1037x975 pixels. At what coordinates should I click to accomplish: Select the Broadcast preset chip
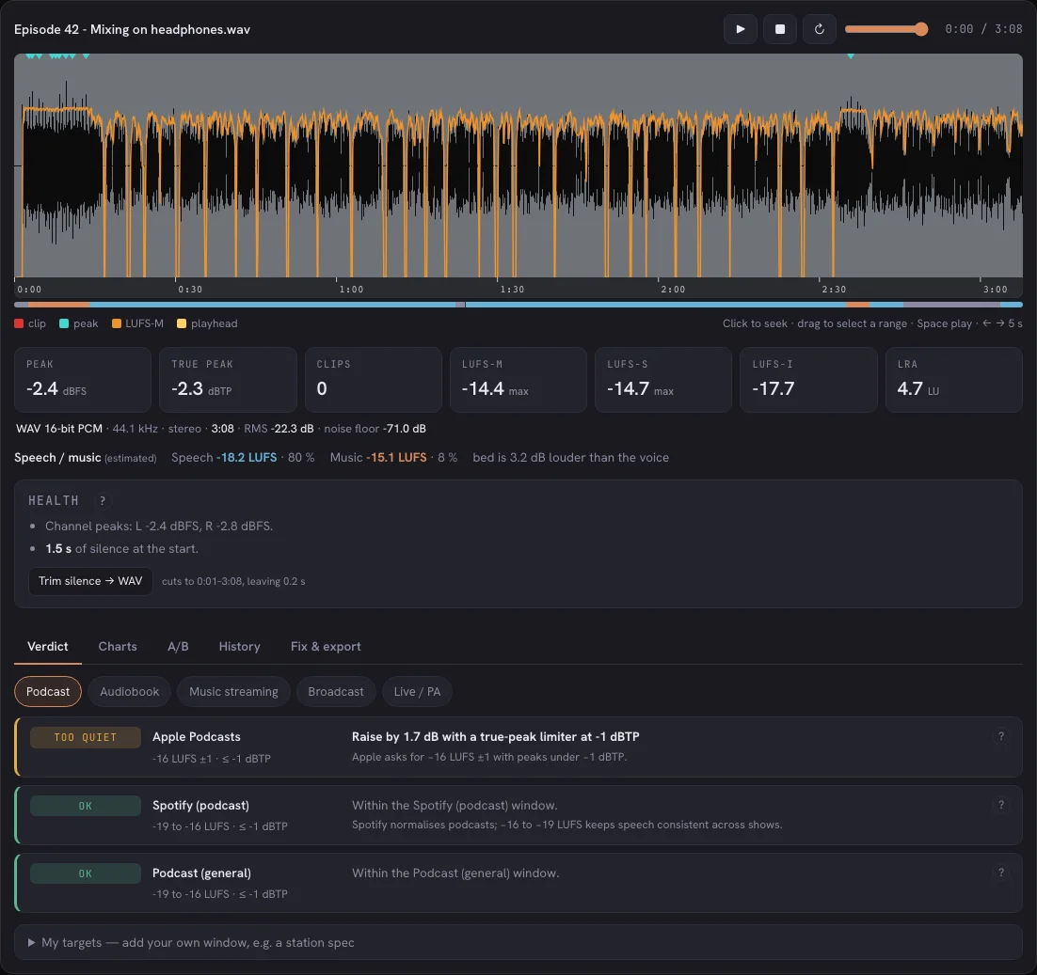point(335,692)
